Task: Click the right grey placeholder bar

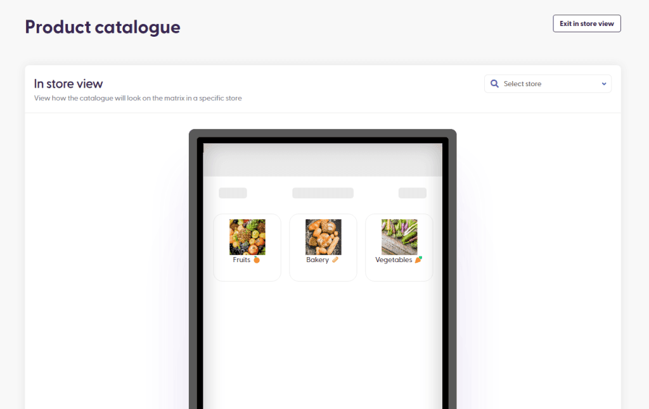Action: [x=413, y=193]
